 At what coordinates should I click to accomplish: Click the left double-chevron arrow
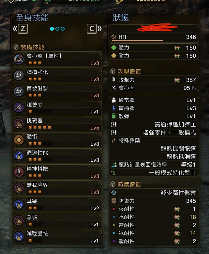pyautogui.click(x=15, y=29)
